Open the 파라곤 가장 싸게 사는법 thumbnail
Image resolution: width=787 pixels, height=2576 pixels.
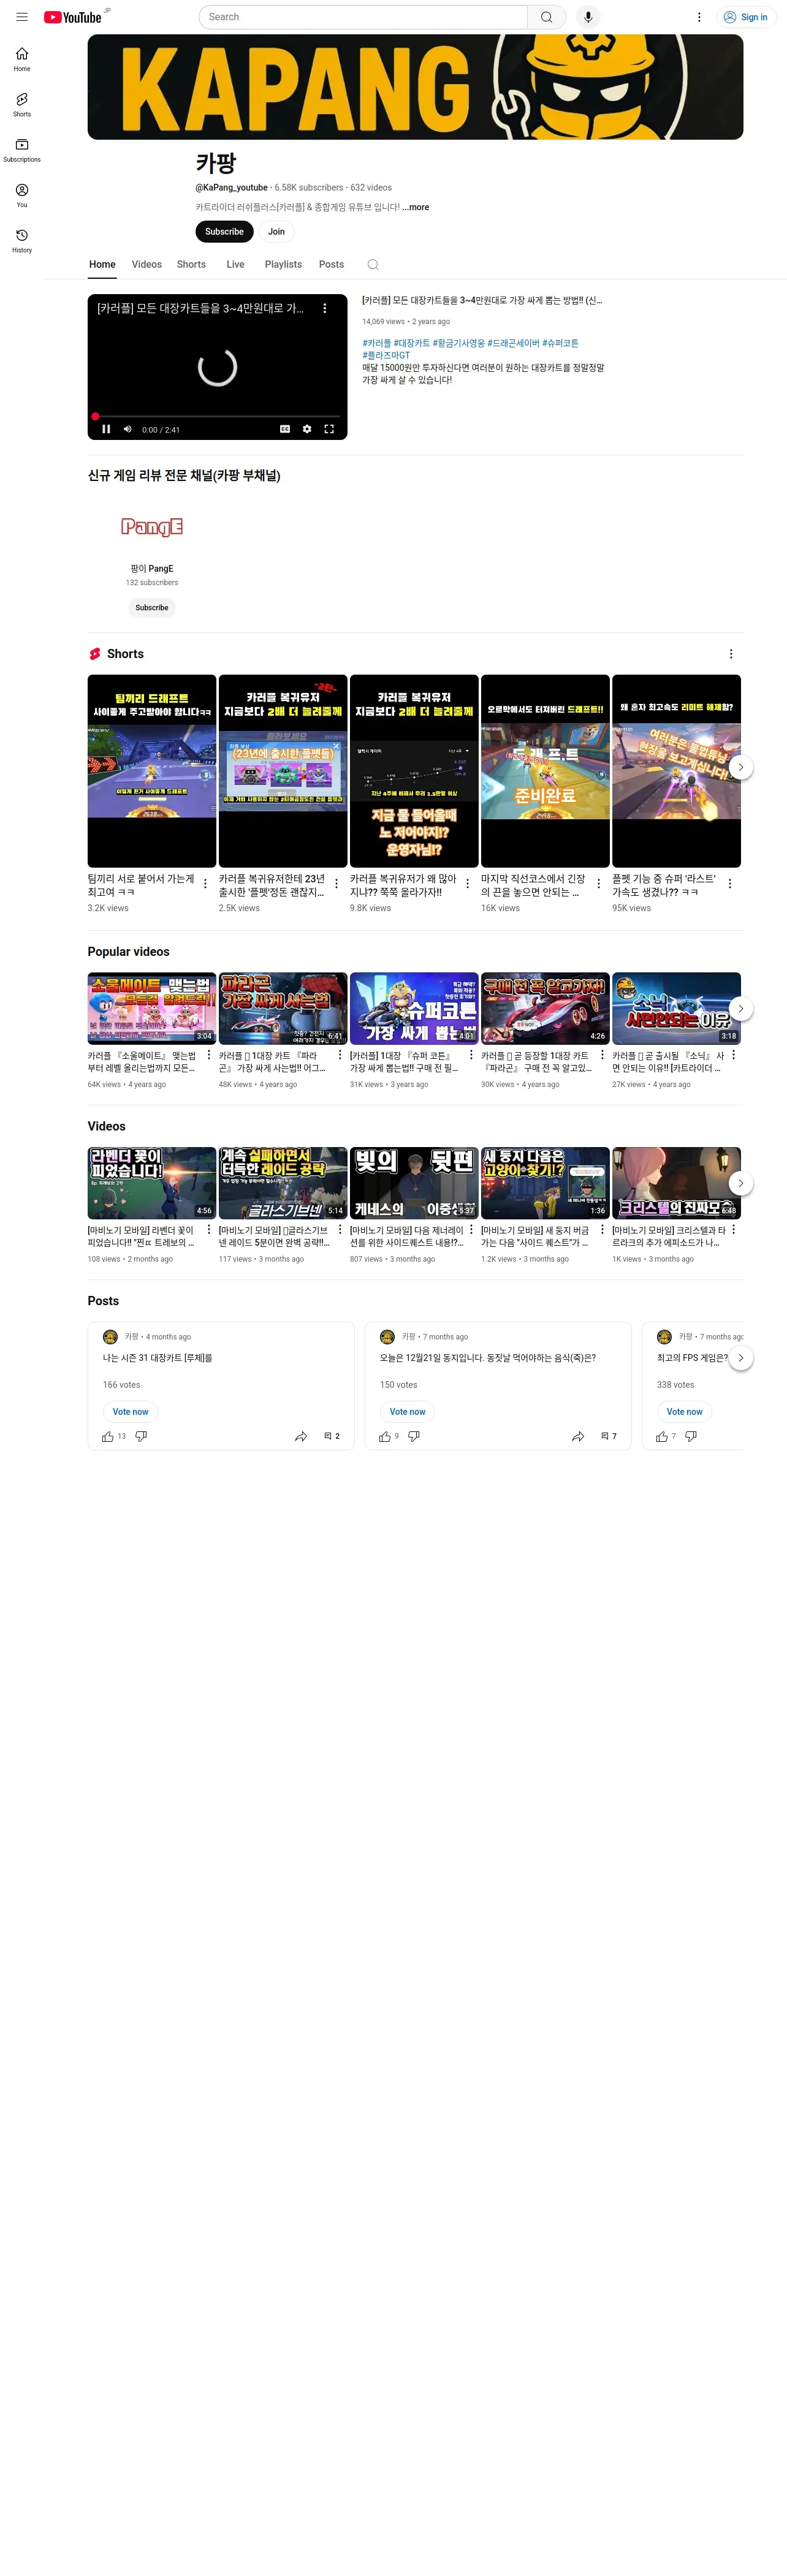coord(283,1008)
